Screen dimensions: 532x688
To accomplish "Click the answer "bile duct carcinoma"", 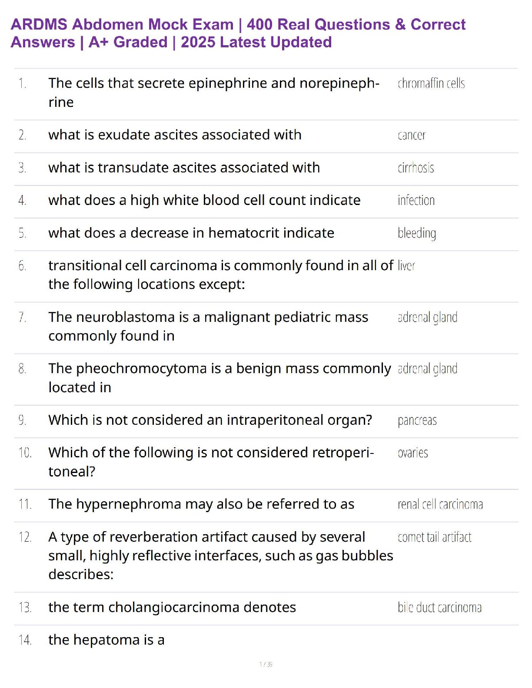I will [x=439, y=607].
